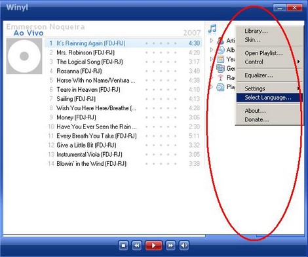Screen dimensions: 308x257
Task: Minimize the Winyl window
Action: [280, 8]
